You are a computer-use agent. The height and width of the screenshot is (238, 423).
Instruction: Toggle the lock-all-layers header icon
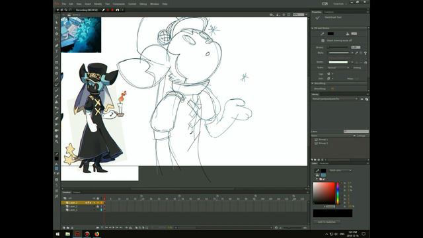[98, 198]
